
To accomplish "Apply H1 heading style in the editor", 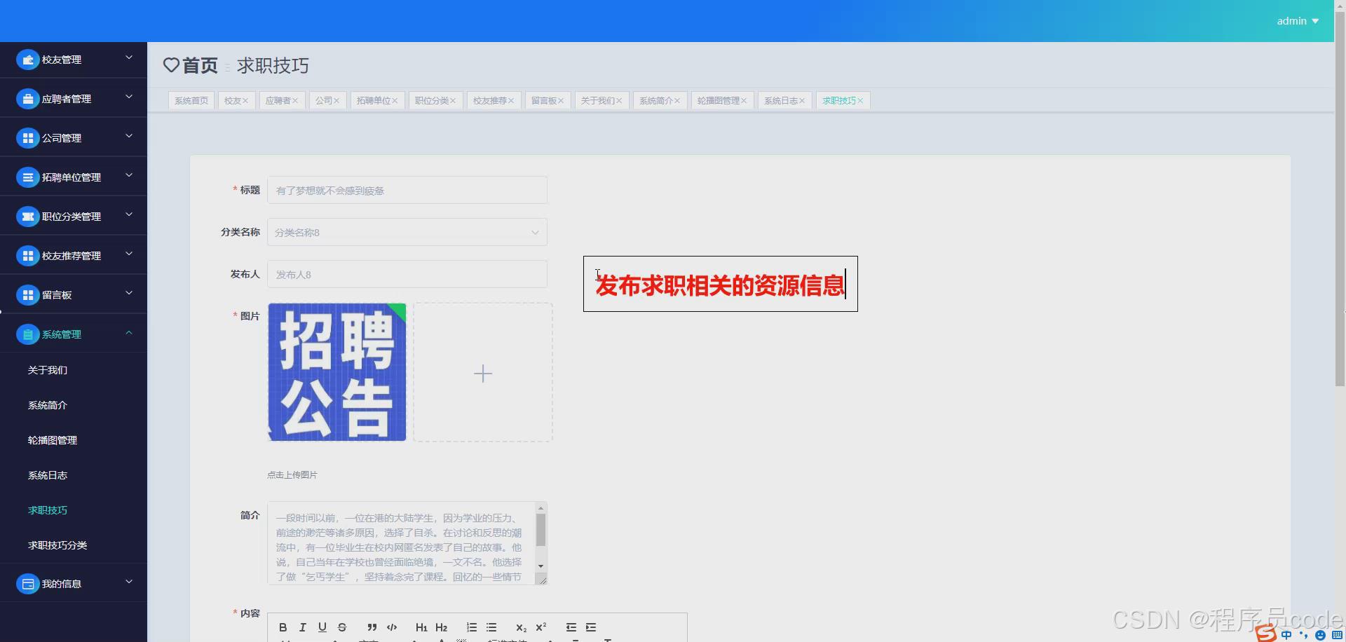I will 421,627.
